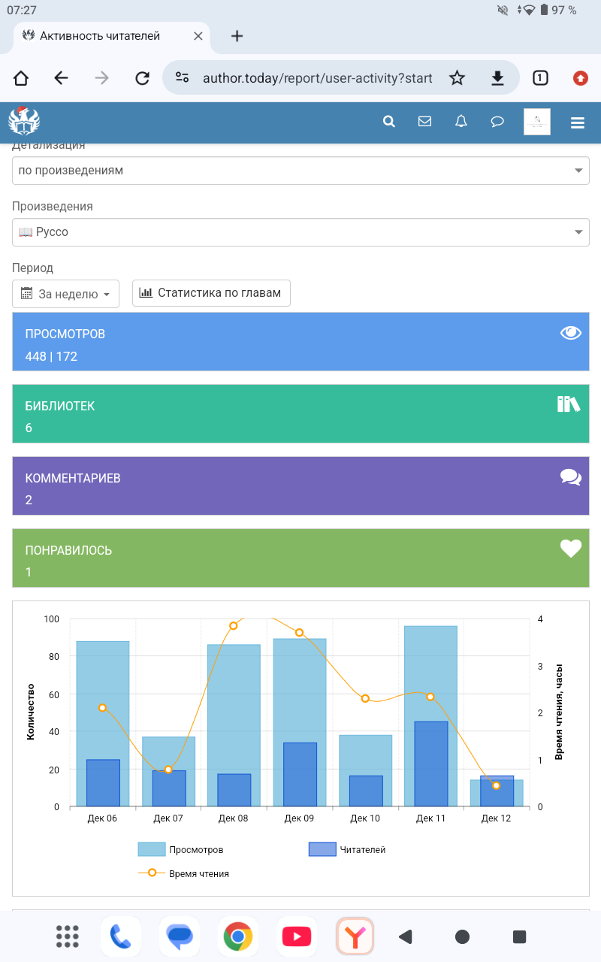The width and height of the screenshot is (601, 962).
Task: Click the user avatar in site header
Action: [536, 122]
